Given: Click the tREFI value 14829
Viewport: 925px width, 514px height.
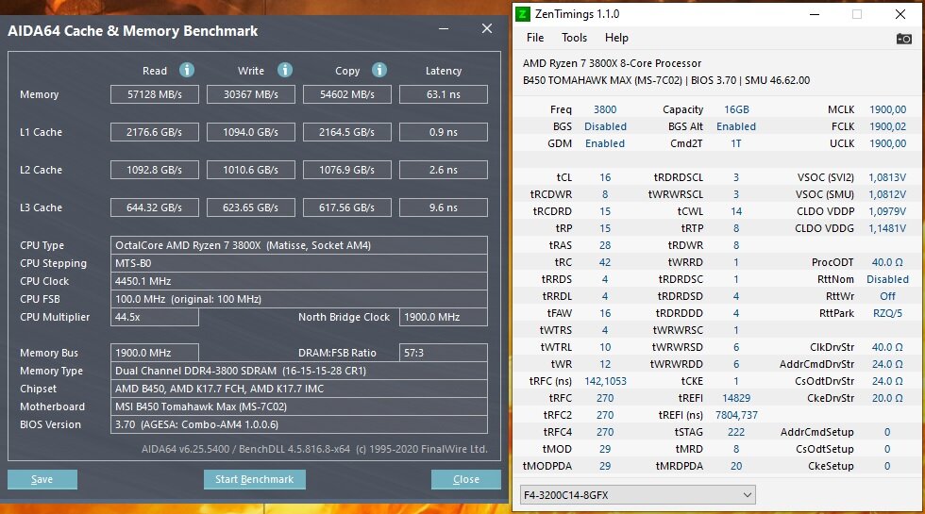Looking at the screenshot, I should pos(736,398).
